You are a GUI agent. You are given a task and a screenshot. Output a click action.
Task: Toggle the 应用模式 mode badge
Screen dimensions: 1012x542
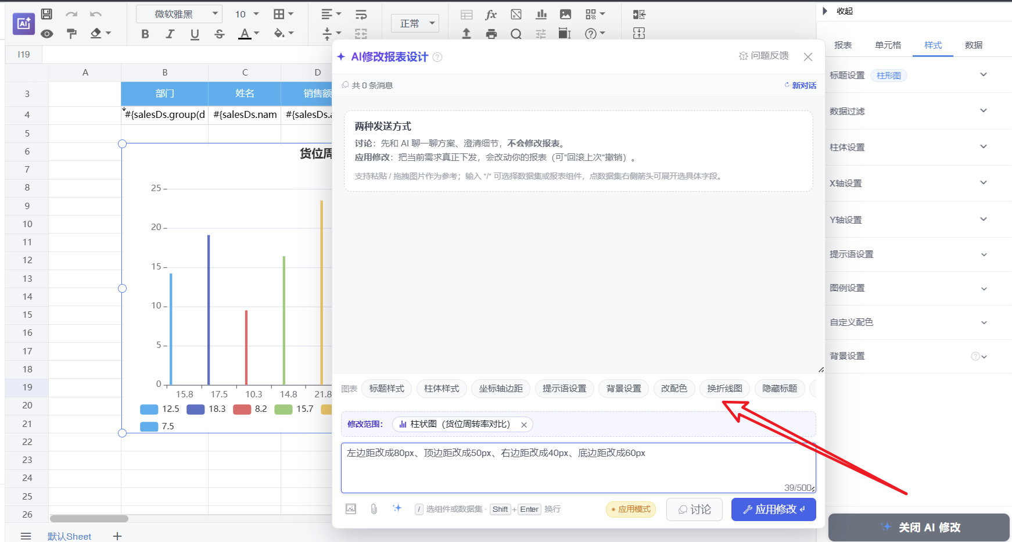tap(631, 509)
